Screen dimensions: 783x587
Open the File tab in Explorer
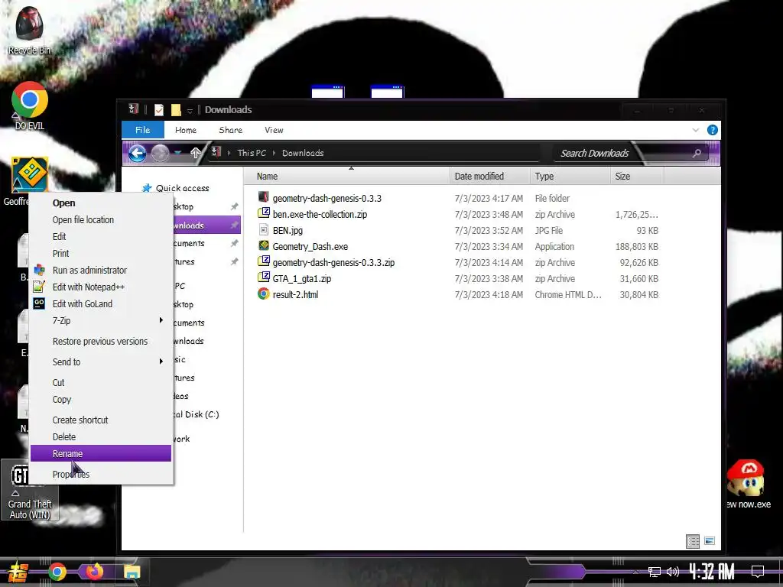coord(143,130)
